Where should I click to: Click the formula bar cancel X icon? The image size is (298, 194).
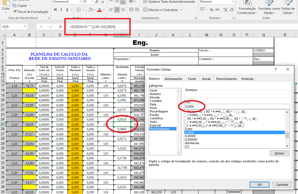[x=41, y=27]
